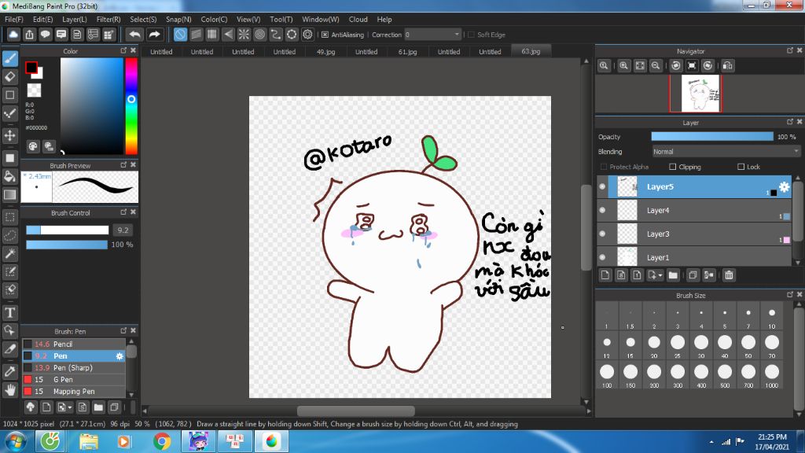Create new layer folder
Viewport: 805px width, 453px height.
673,275
